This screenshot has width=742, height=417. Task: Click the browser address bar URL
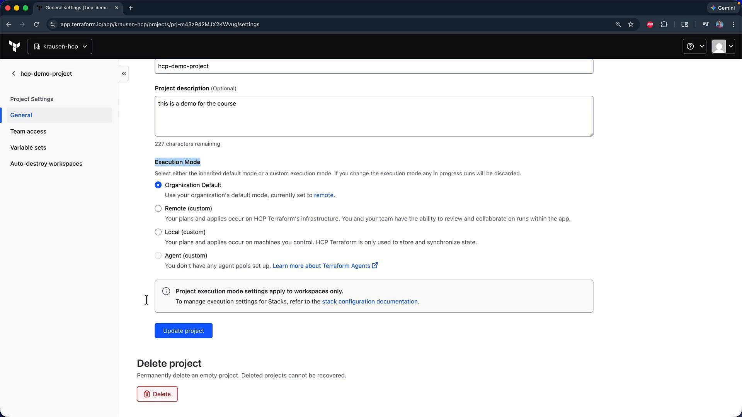coord(160,24)
